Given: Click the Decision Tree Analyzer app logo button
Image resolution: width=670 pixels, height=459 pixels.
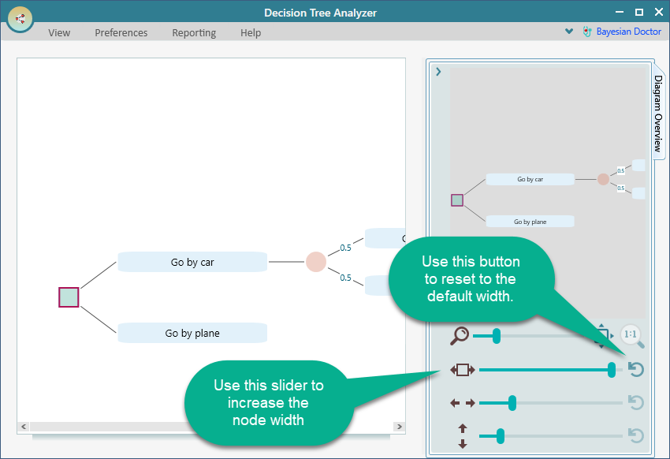Looking at the screenshot, I should [20, 19].
